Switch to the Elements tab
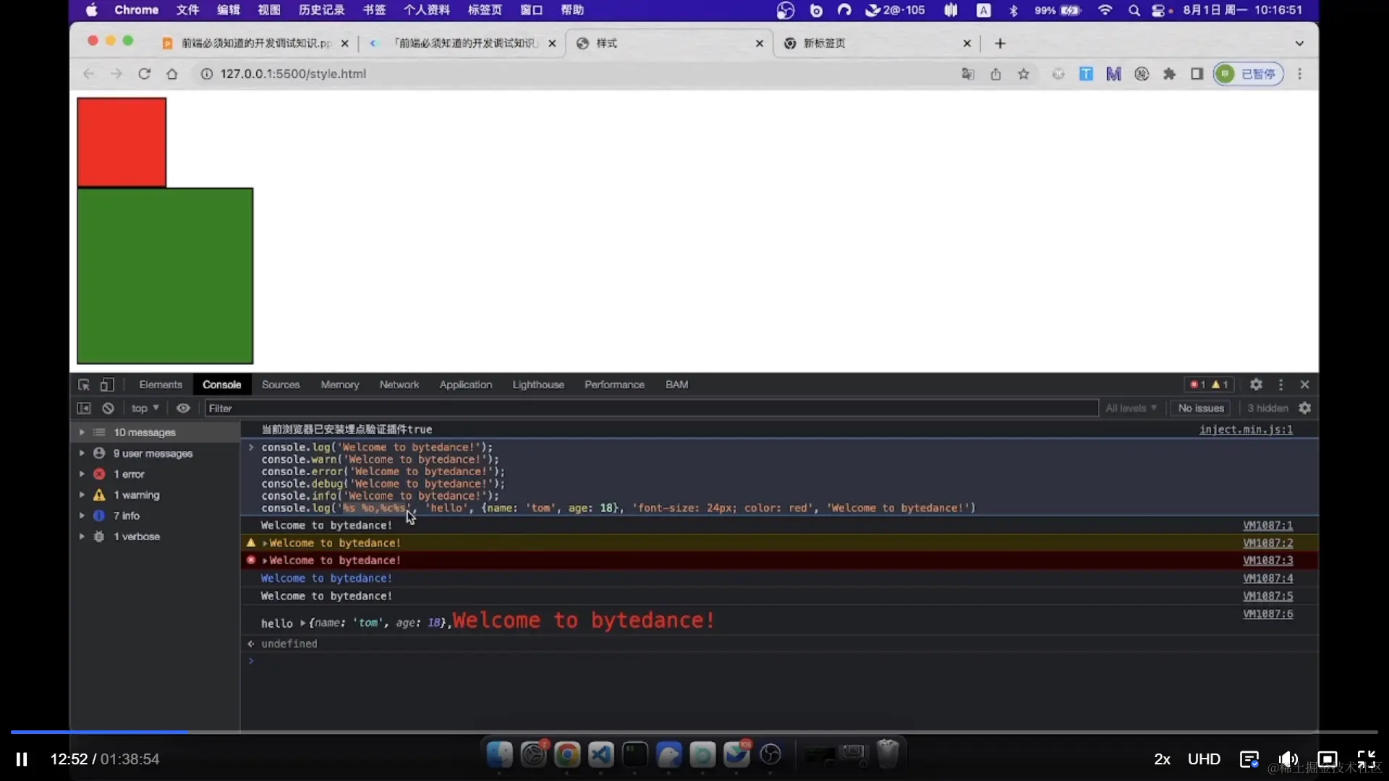Screen dimensions: 1389x781 pyautogui.click(x=161, y=385)
